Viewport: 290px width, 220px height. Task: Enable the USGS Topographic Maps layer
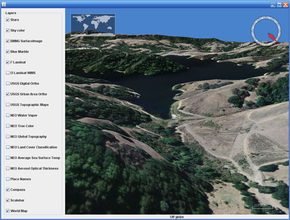(x=8, y=105)
